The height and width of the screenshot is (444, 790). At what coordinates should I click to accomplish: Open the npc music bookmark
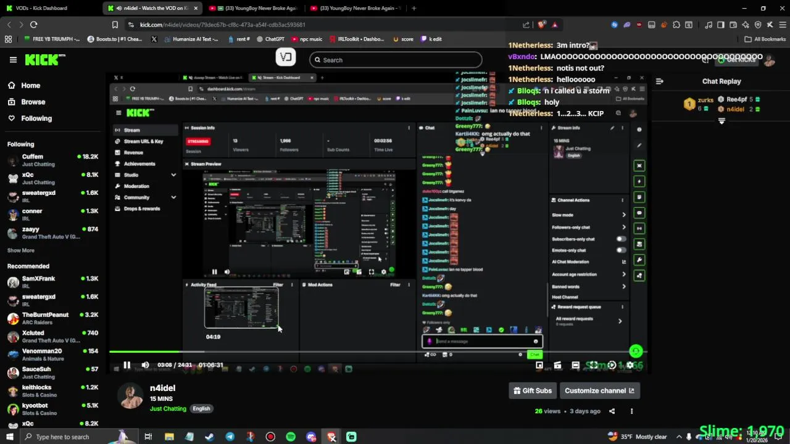point(307,39)
